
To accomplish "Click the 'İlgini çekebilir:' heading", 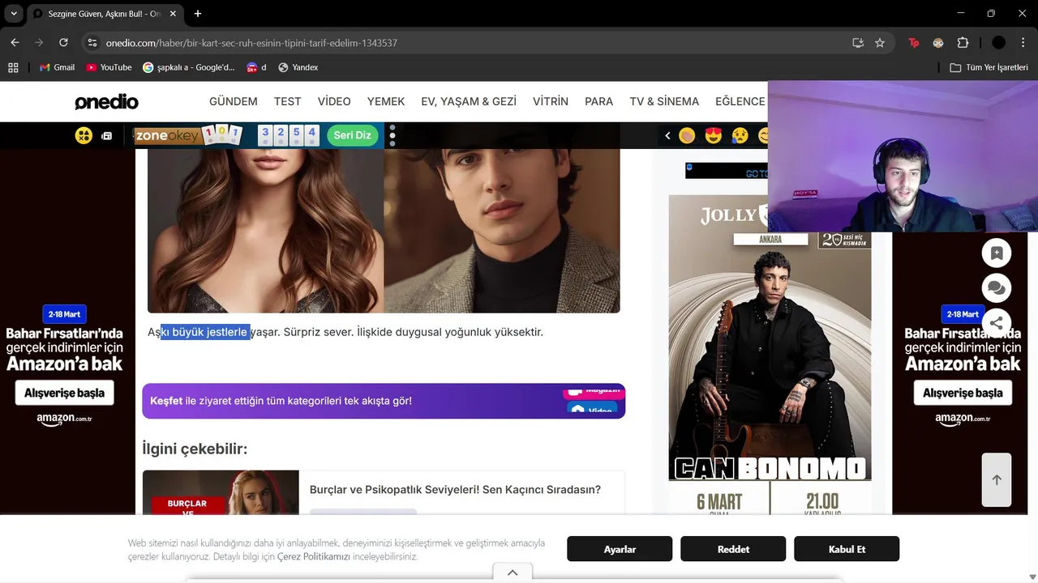I will click(x=195, y=449).
